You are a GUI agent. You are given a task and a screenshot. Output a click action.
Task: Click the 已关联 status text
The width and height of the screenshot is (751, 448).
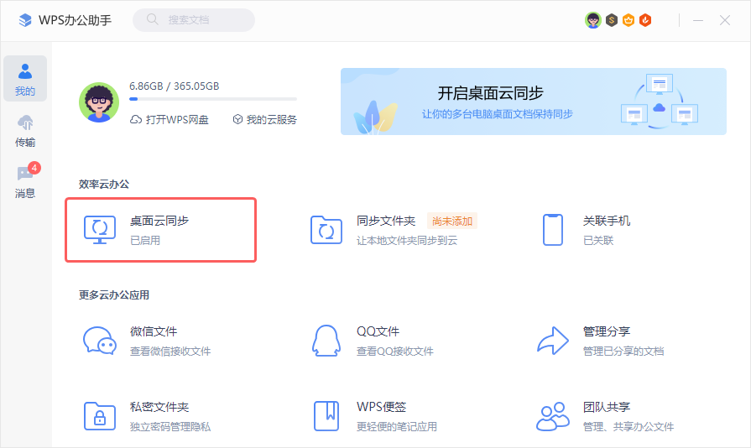pyautogui.click(x=598, y=240)
